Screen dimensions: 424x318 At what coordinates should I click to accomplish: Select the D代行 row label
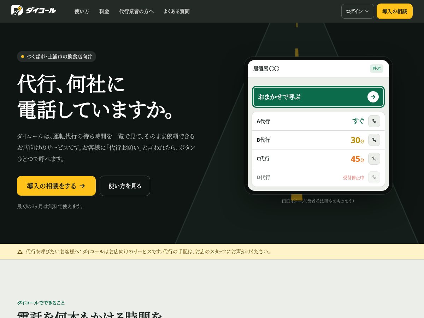[263, 177]
